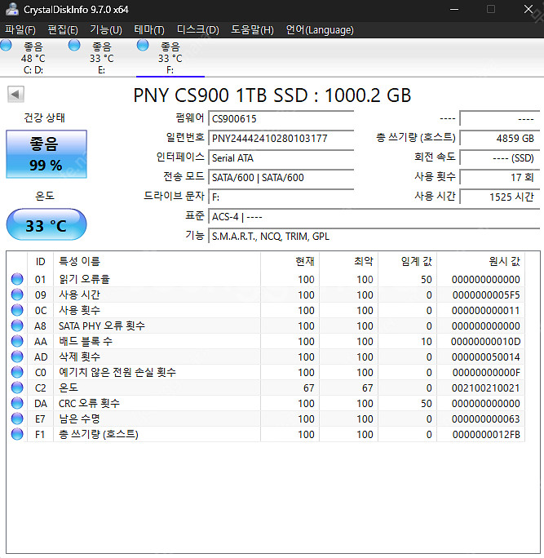
Task: Open the 편집(E) menu
Action: (63, 30)
